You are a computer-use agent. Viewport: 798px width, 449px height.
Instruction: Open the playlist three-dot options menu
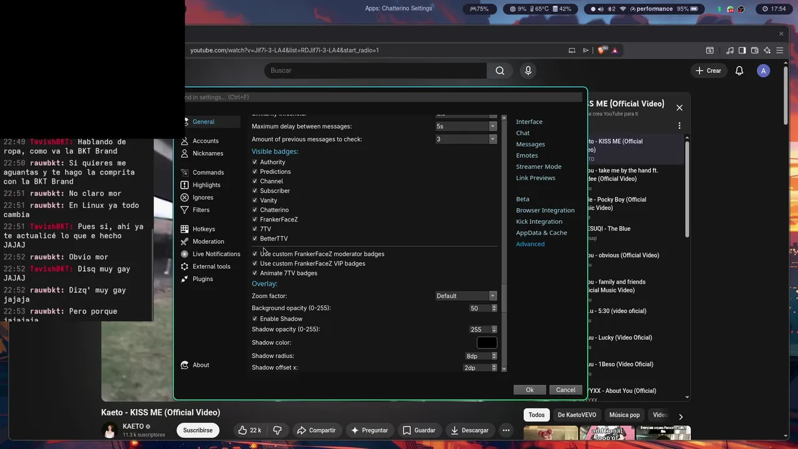pos(680,126)
